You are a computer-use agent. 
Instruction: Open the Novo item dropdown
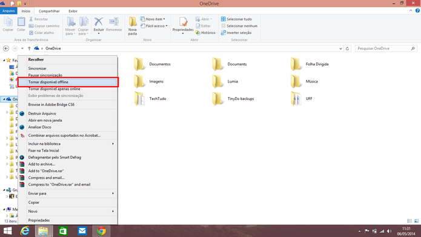pos(153,19)
